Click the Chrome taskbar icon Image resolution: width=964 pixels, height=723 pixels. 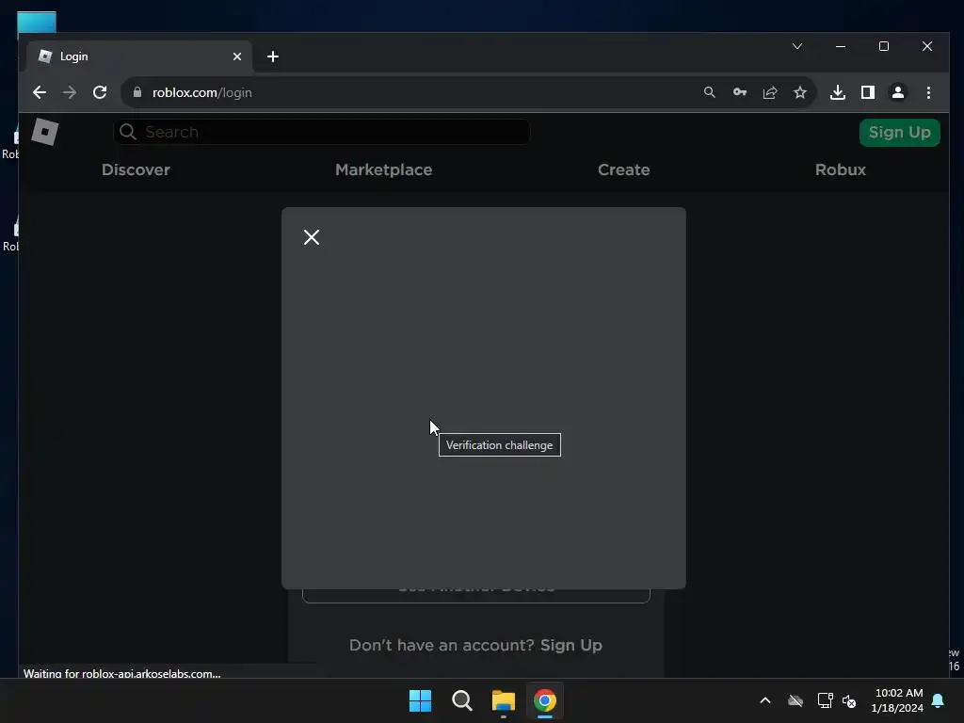pos(545,700)
